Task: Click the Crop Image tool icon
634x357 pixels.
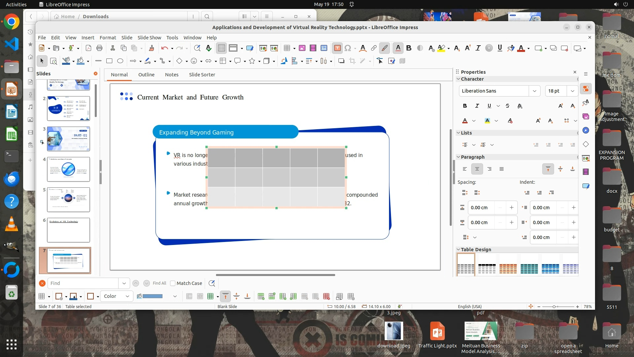Action: (352, 61)
